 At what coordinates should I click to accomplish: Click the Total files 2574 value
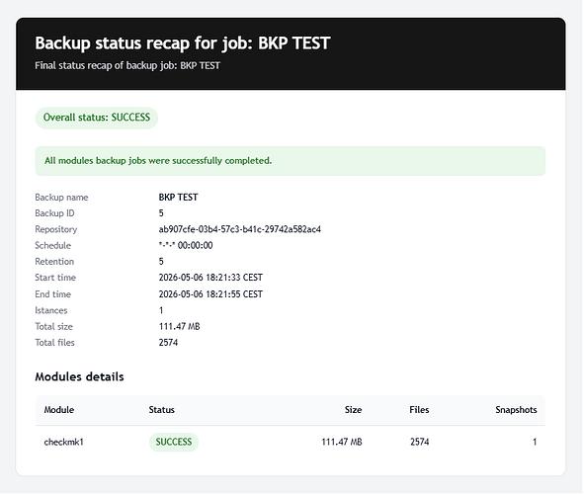tap(168, 343)
